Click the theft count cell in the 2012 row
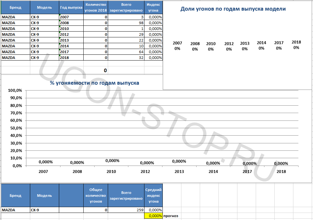 [96, 34]
